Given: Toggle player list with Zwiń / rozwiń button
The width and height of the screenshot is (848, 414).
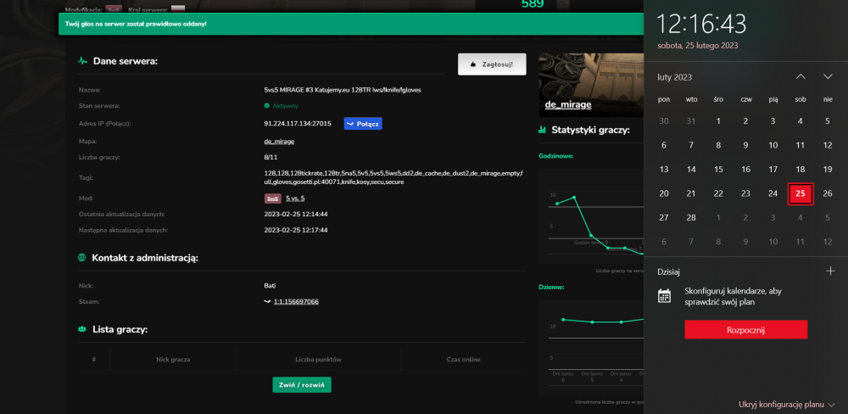Looking at the screenshot, I should [302, 385].
